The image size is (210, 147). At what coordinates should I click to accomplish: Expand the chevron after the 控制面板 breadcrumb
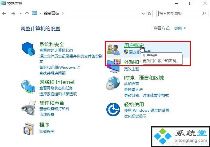pyautogui.click(x=63, y=14)
